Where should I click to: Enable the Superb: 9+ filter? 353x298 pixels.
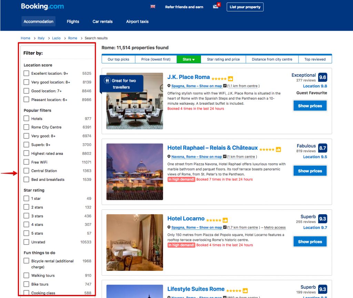(x=26, y=145)
